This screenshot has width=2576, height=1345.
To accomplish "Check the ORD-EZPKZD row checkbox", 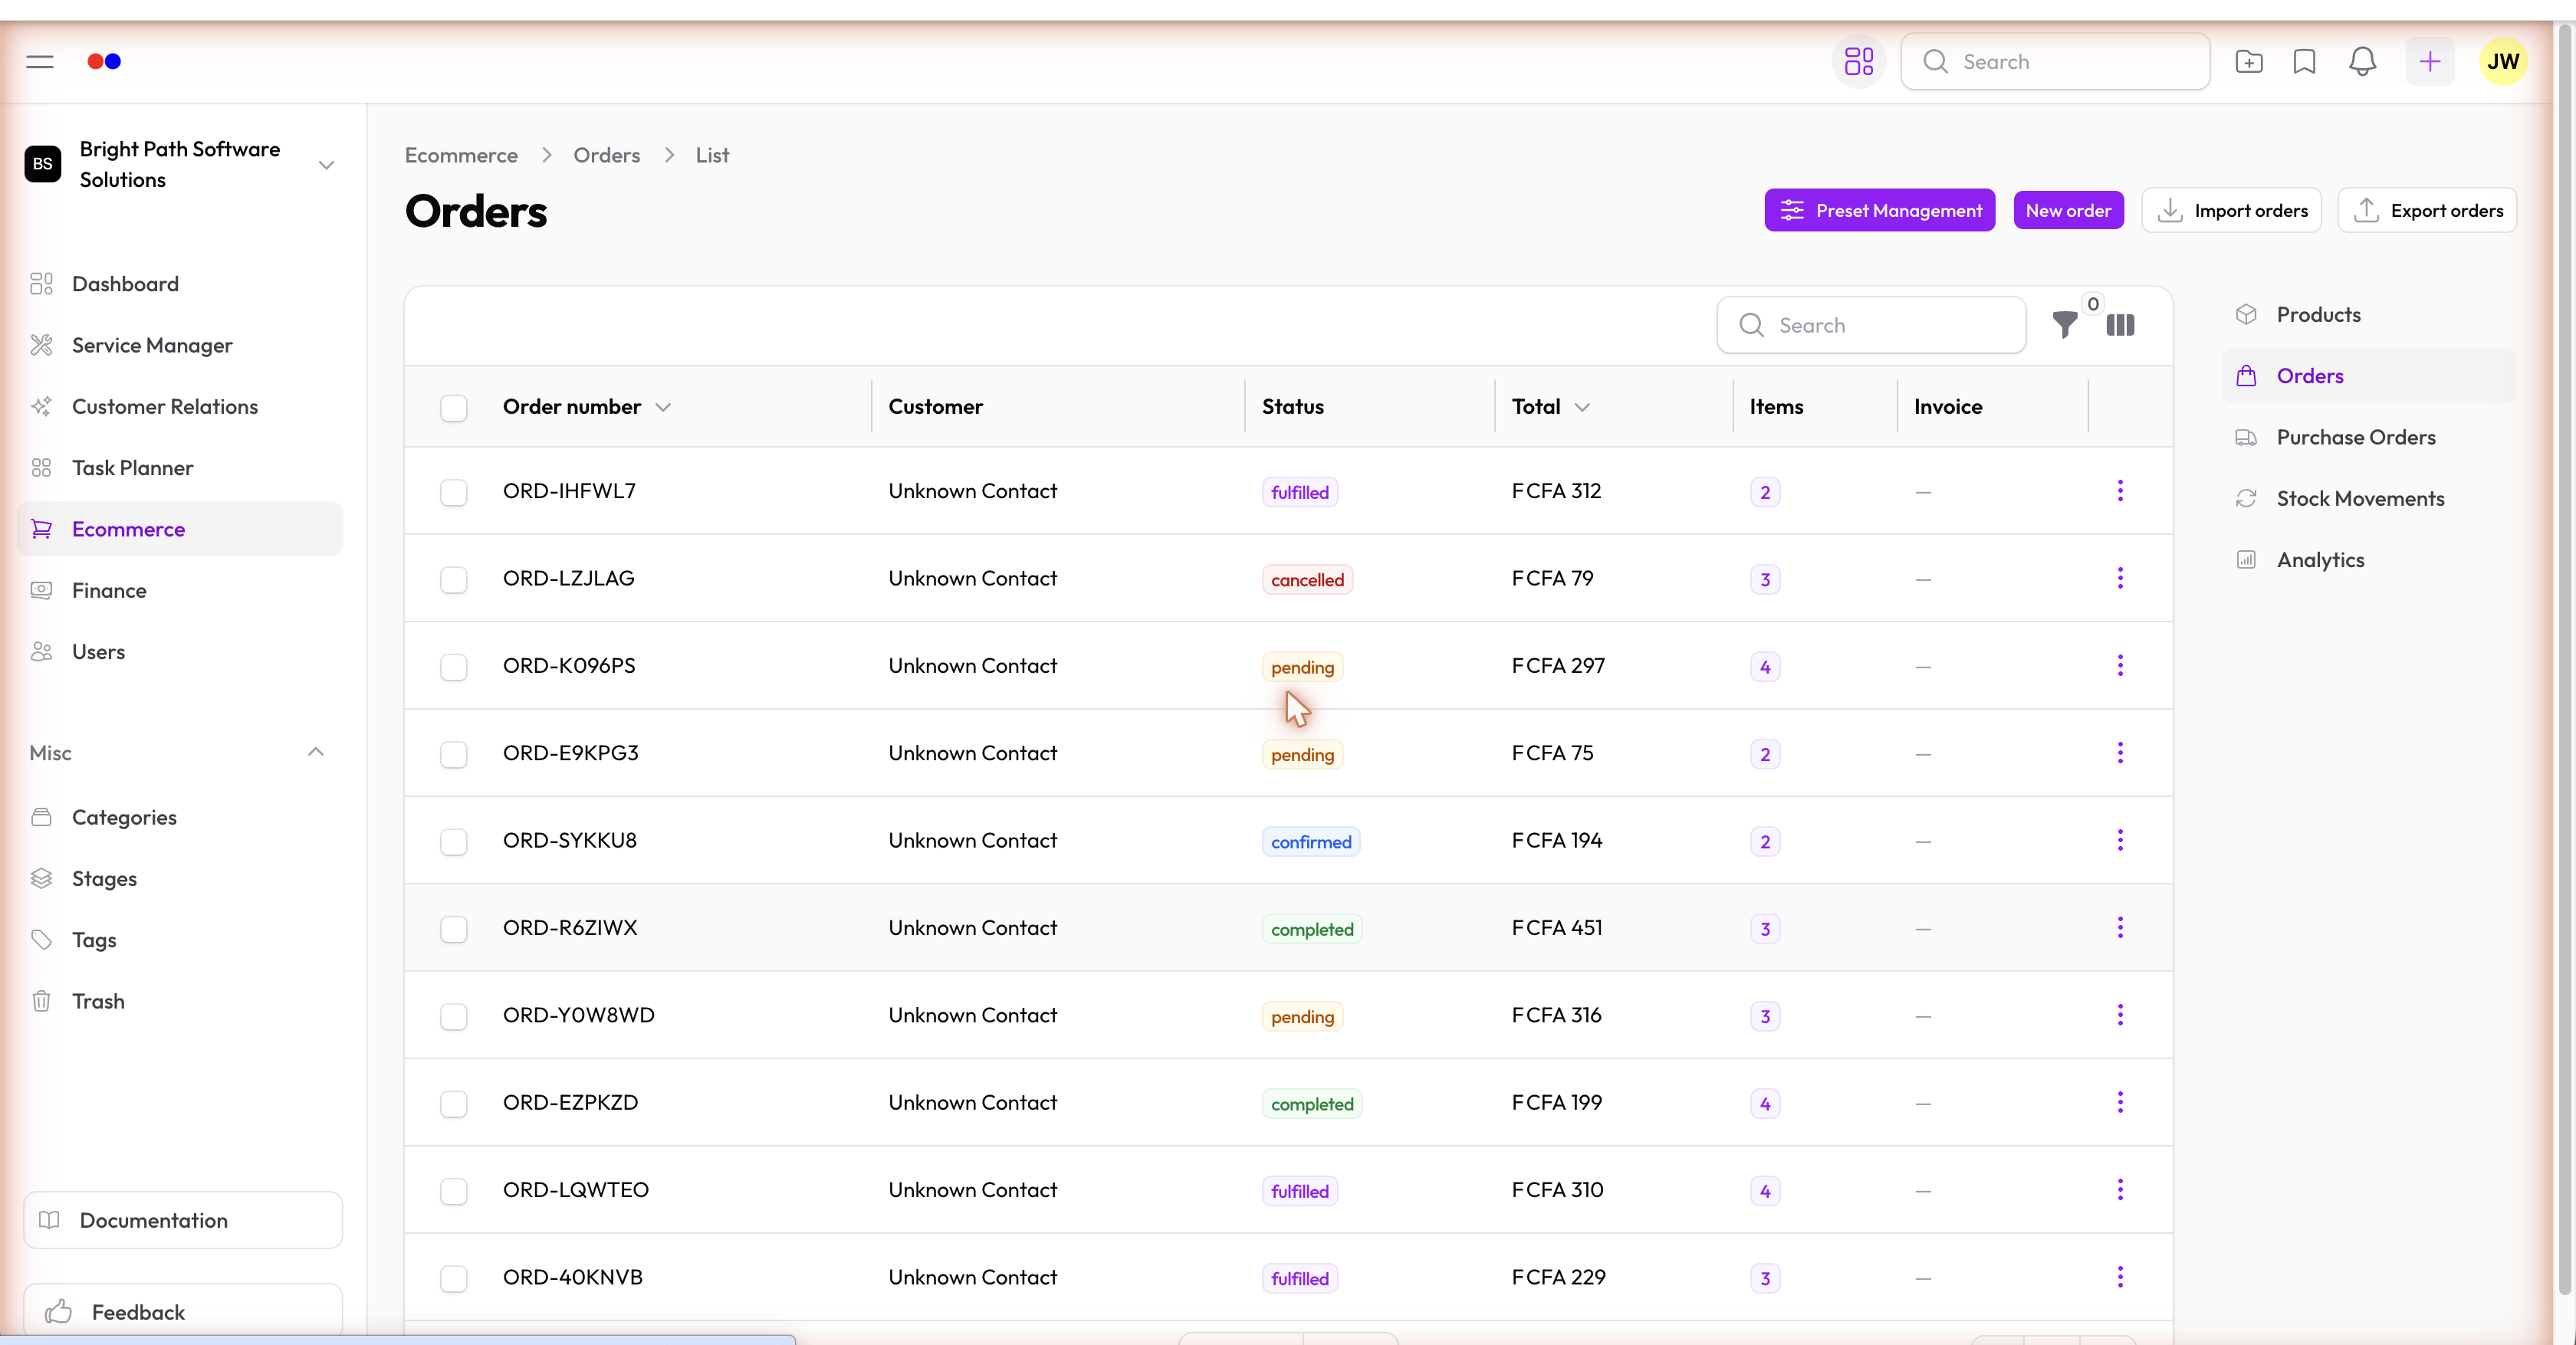I will pyautogui.click(x=454, y=1104).
